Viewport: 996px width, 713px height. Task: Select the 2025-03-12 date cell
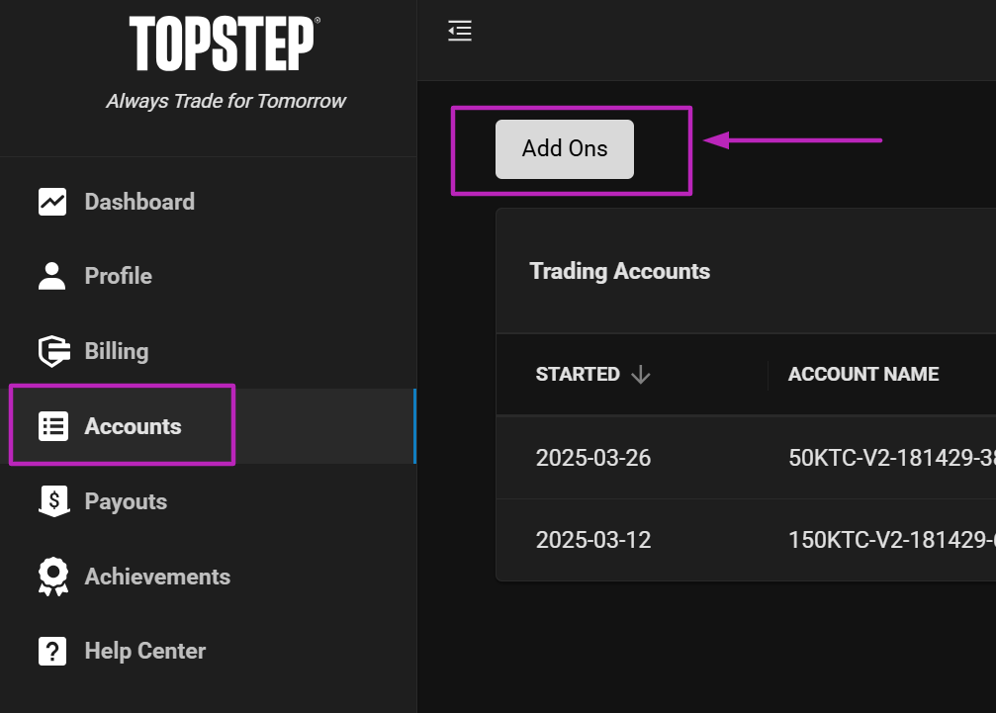[x=593, y=540]
